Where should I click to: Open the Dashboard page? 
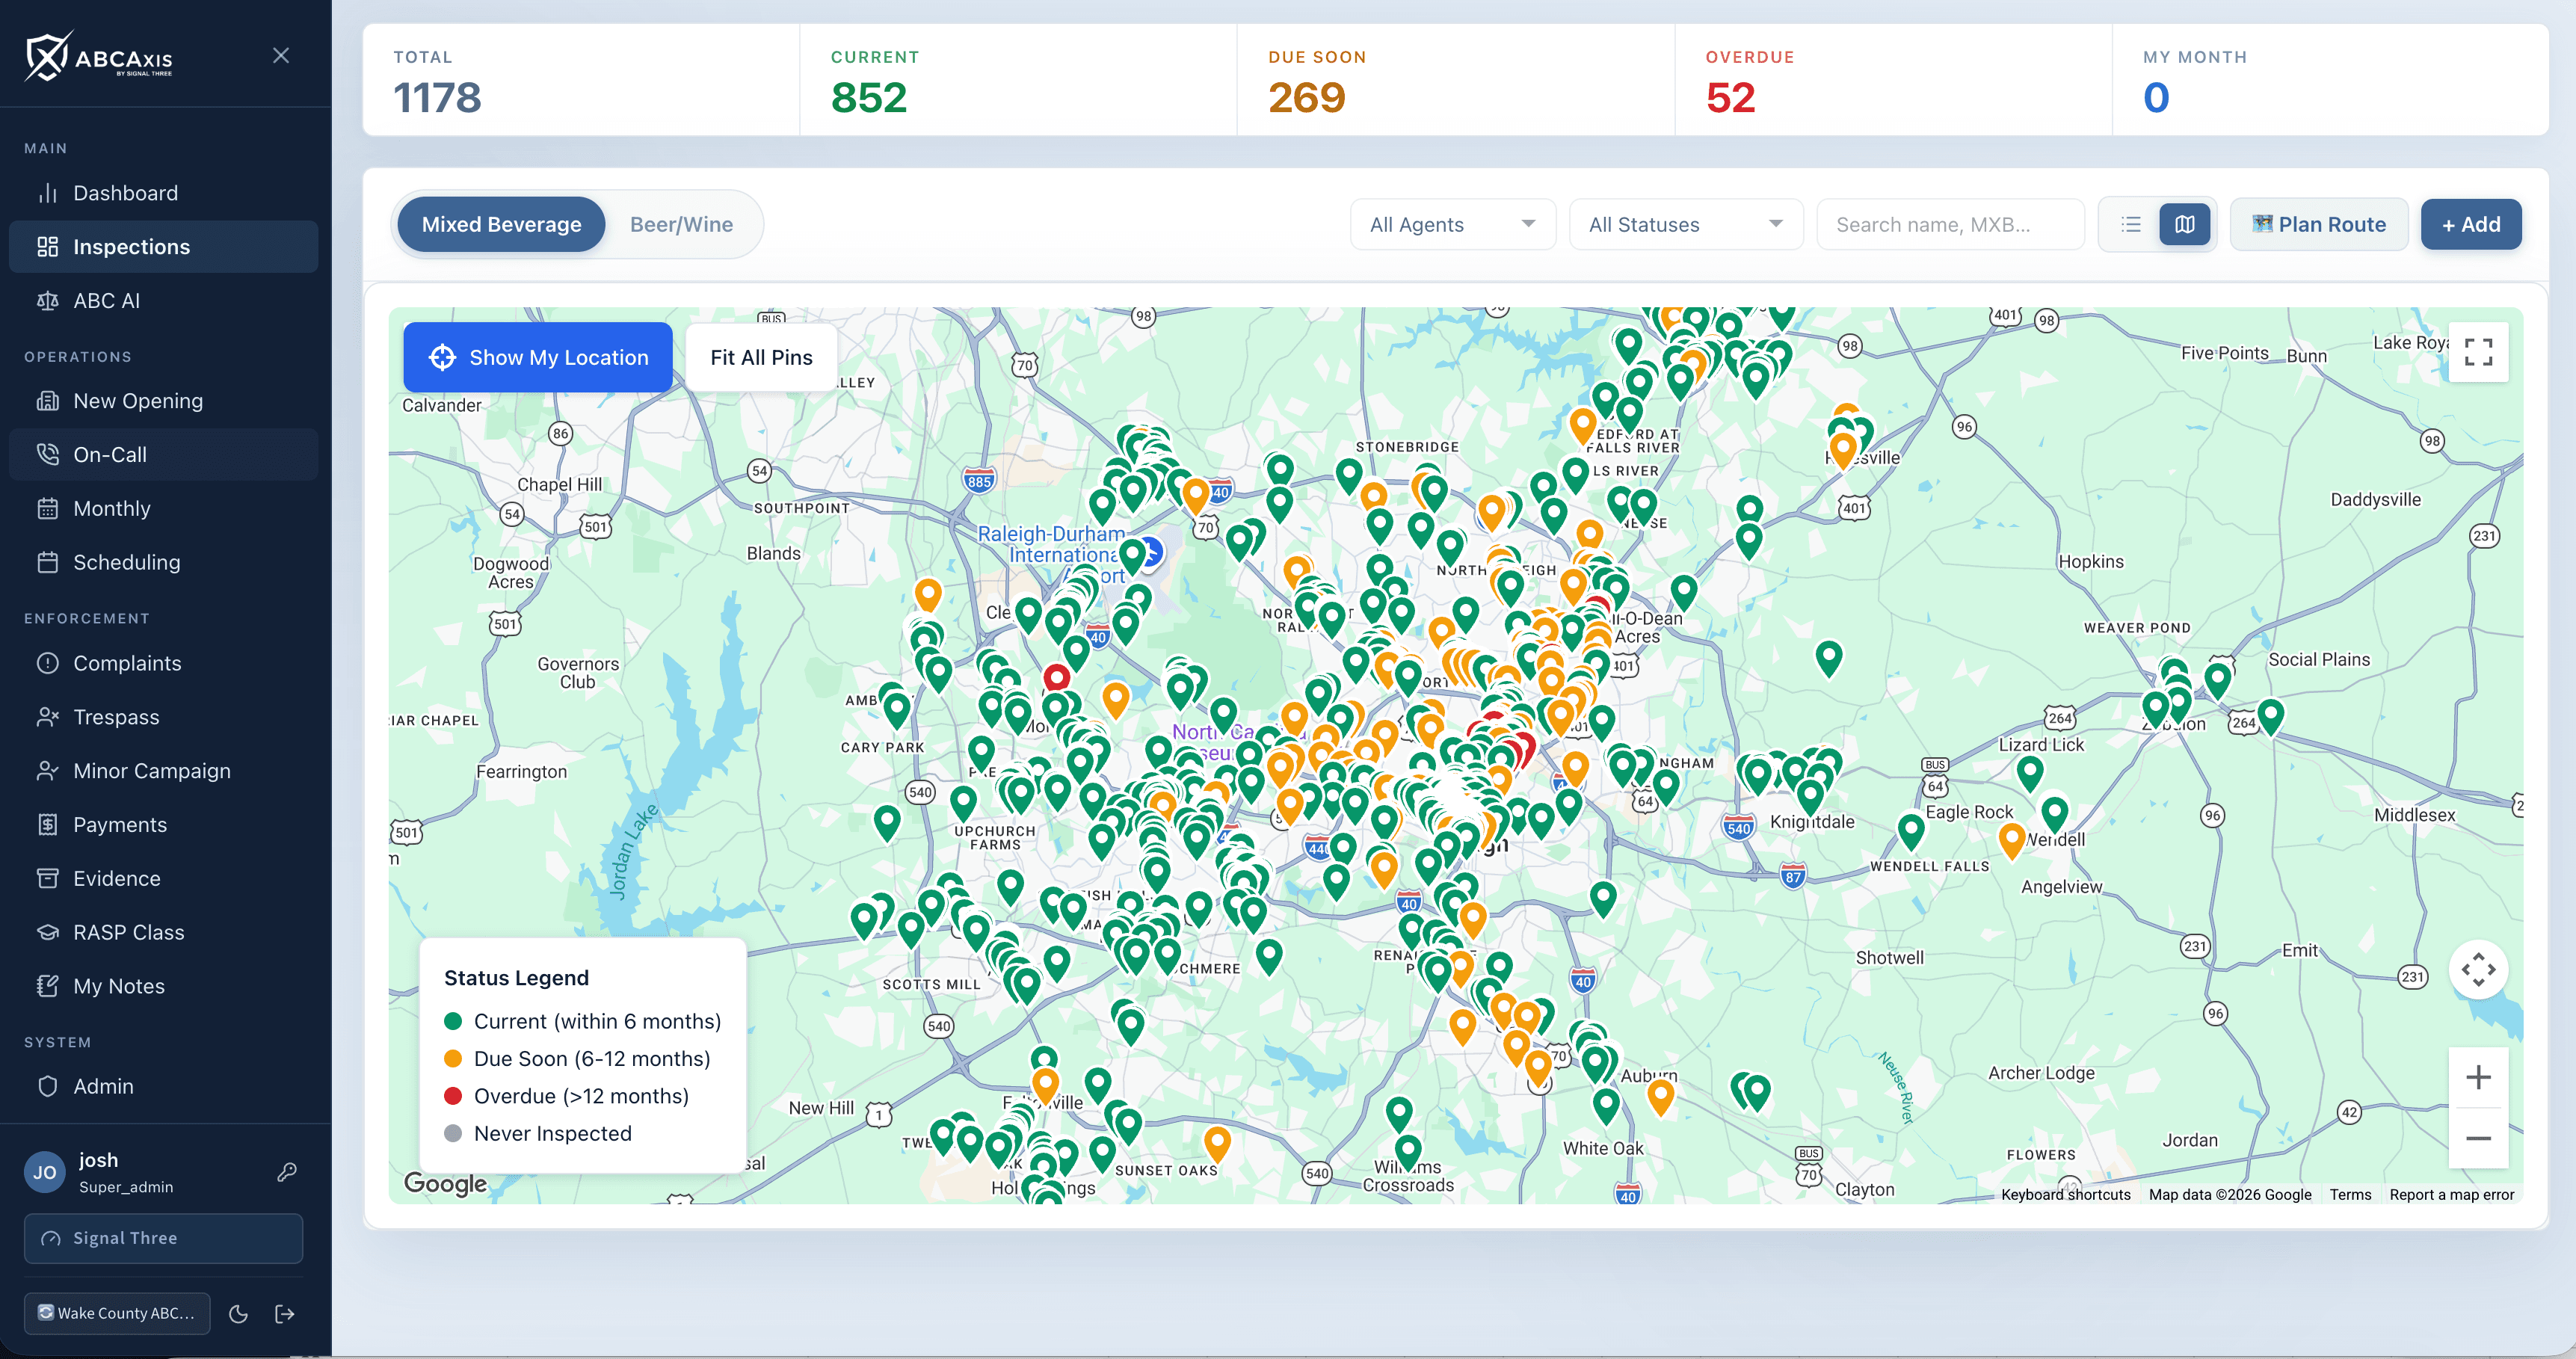click(163, 193)
